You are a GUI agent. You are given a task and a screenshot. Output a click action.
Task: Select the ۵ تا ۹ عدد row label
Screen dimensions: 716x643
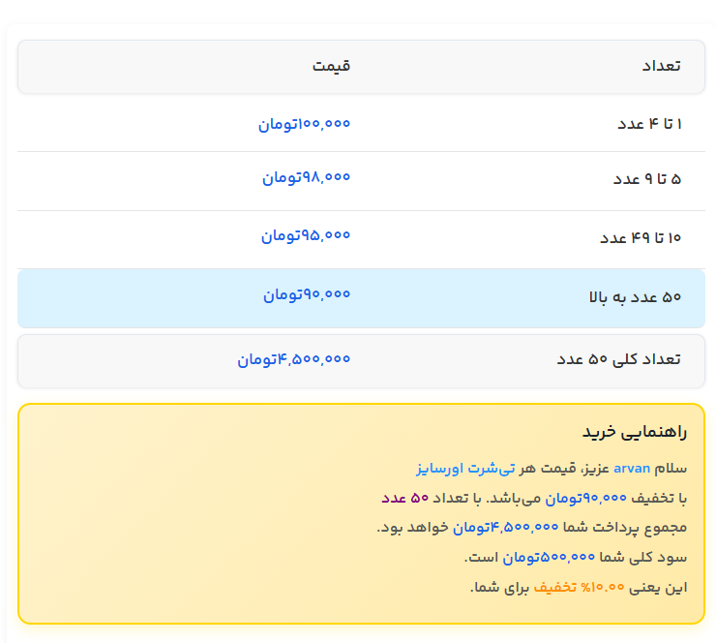click(647, 179)
